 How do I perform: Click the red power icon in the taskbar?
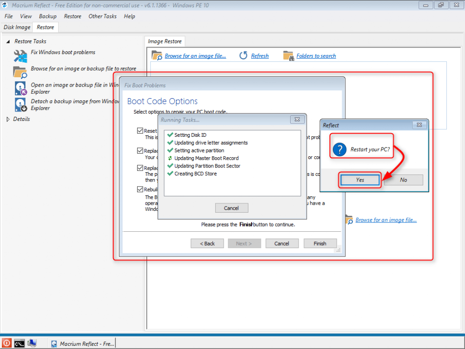point(7,343)
